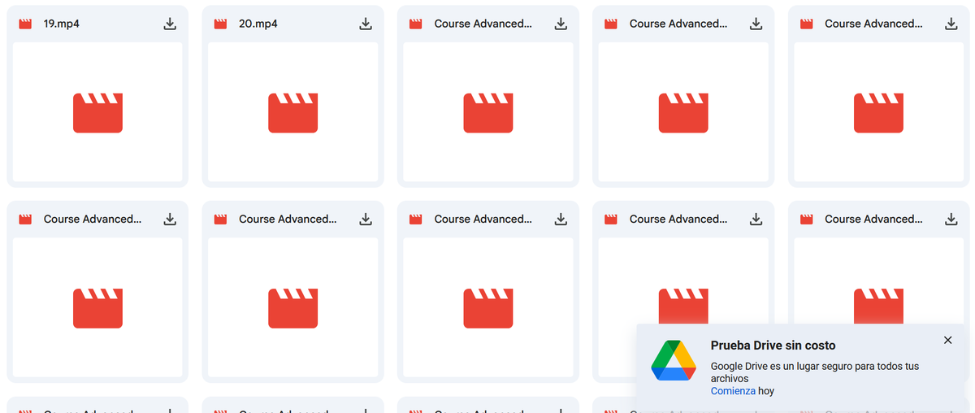Screen dimensions: 975x413
Task: Select the 20.mp4 file name
Action: (x=258, y=24)
